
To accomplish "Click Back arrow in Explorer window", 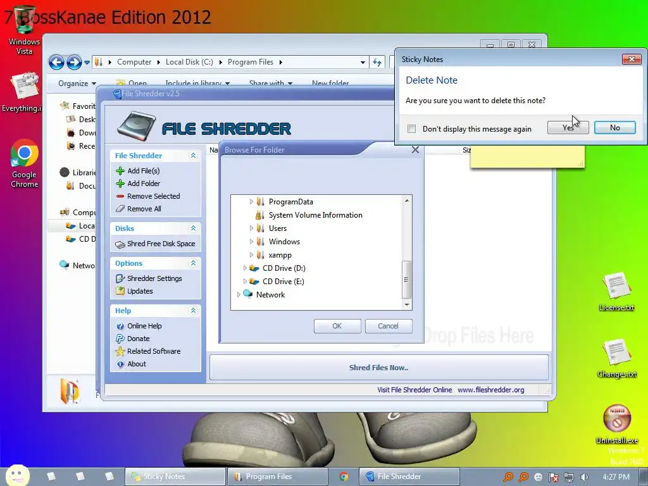I will click(x=56, y=63).
